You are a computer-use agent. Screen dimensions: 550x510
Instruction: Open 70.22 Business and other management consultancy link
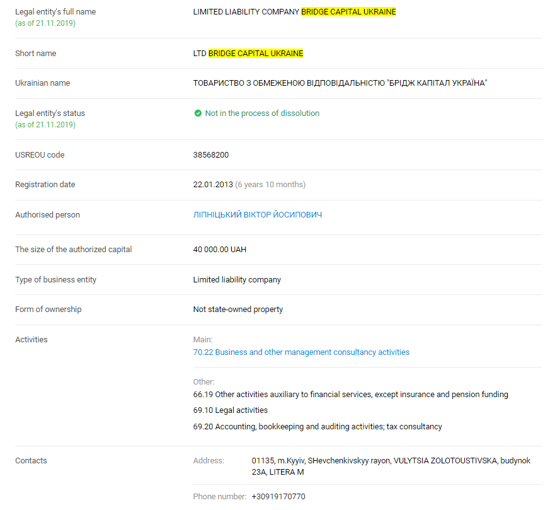point(301,352)
